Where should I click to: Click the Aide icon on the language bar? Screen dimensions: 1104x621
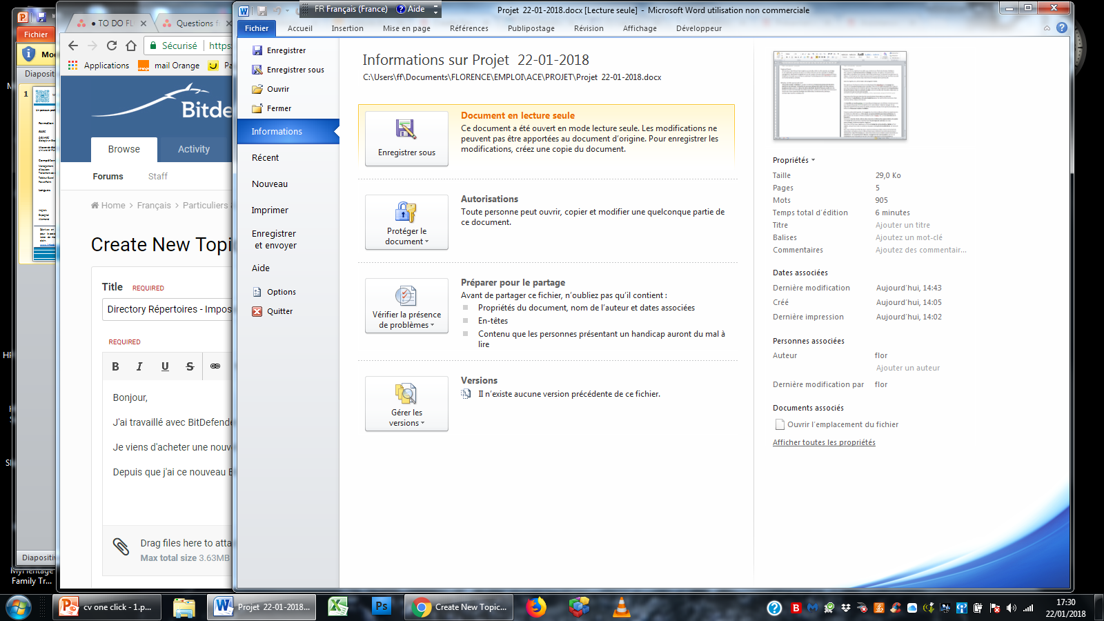tap(401, 9)
